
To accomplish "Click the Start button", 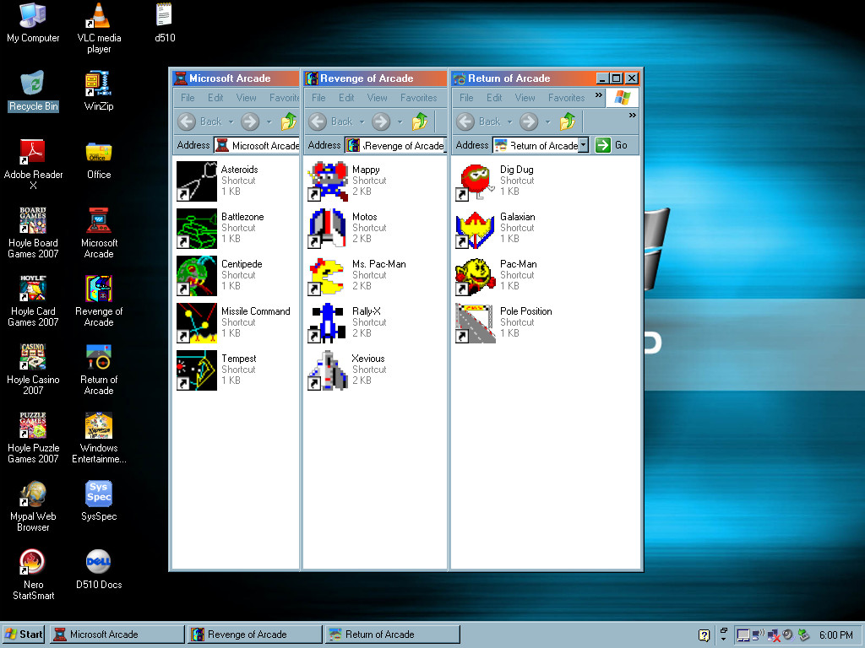I will point(24,634).
